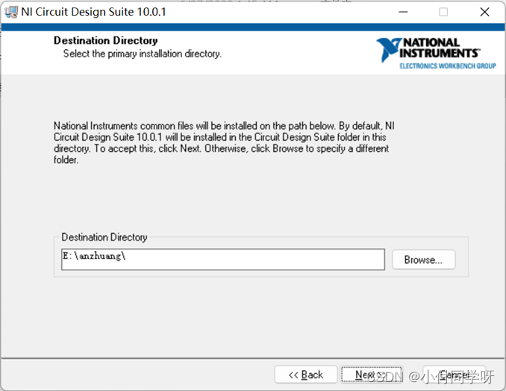Screen dimensions: 506x391
Task: Click the maximize button in title bar
Action: (x=443, y=12)
